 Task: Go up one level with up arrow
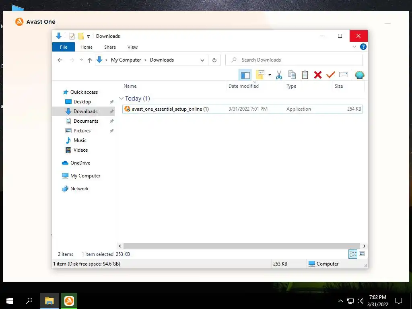90,60
